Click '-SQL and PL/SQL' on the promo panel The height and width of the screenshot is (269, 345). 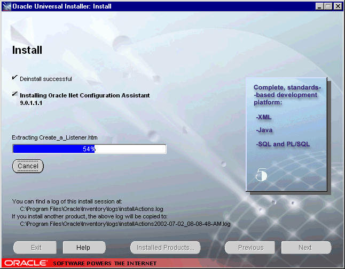283,144
